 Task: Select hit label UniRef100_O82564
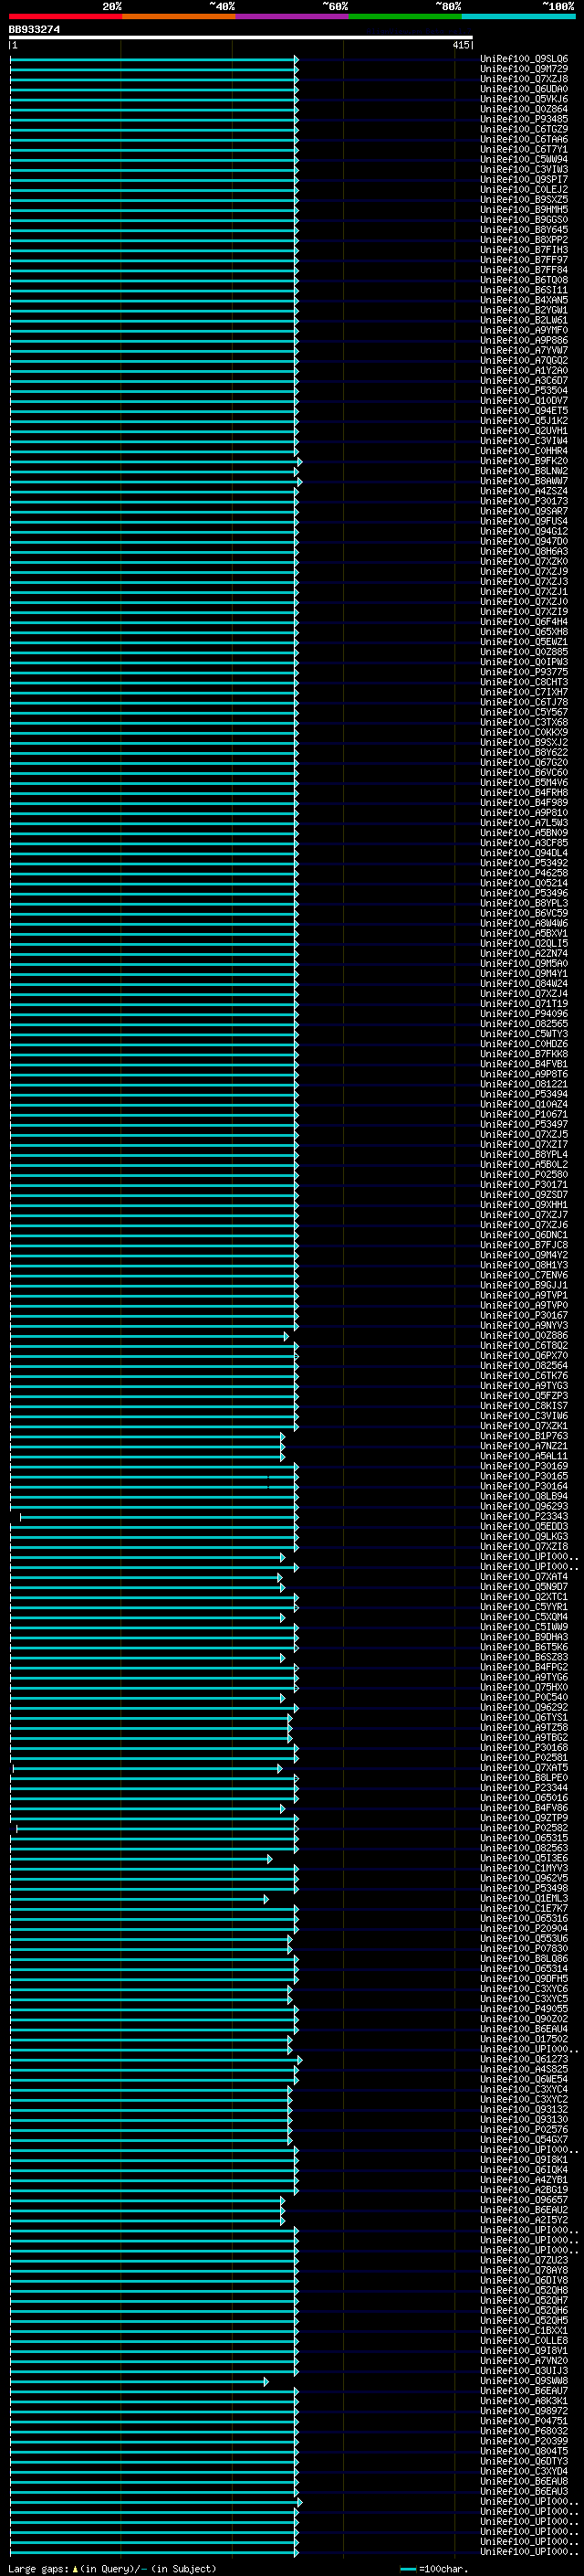point(524,1366)
